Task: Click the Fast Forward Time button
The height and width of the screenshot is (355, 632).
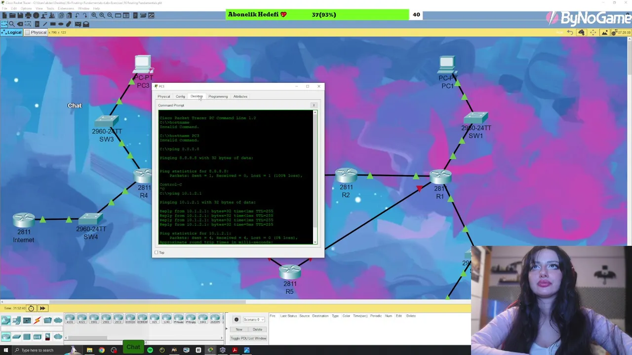Action: click(42, 308)
